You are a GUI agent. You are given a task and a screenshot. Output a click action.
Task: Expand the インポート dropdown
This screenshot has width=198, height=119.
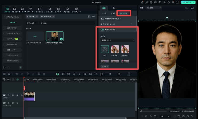tap(32, 16)
